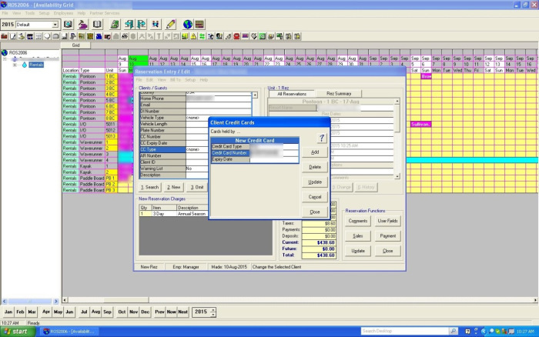Click the pencil edit icon in the toolbar

coord(171,25)
